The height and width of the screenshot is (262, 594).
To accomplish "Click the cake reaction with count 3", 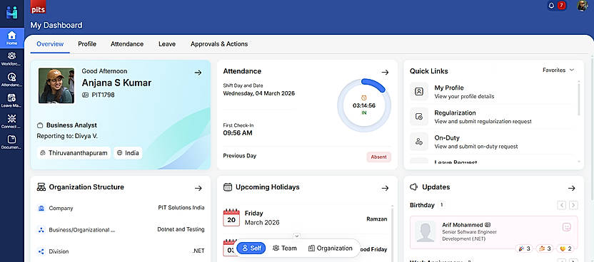I will pyautogui.click(x=545, y=248).
